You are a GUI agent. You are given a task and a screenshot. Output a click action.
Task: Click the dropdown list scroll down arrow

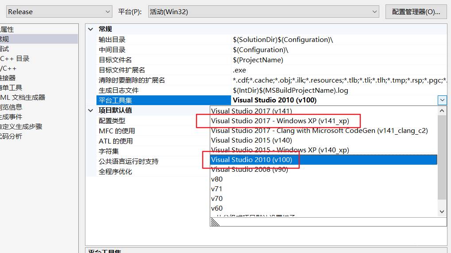[442, 211]
